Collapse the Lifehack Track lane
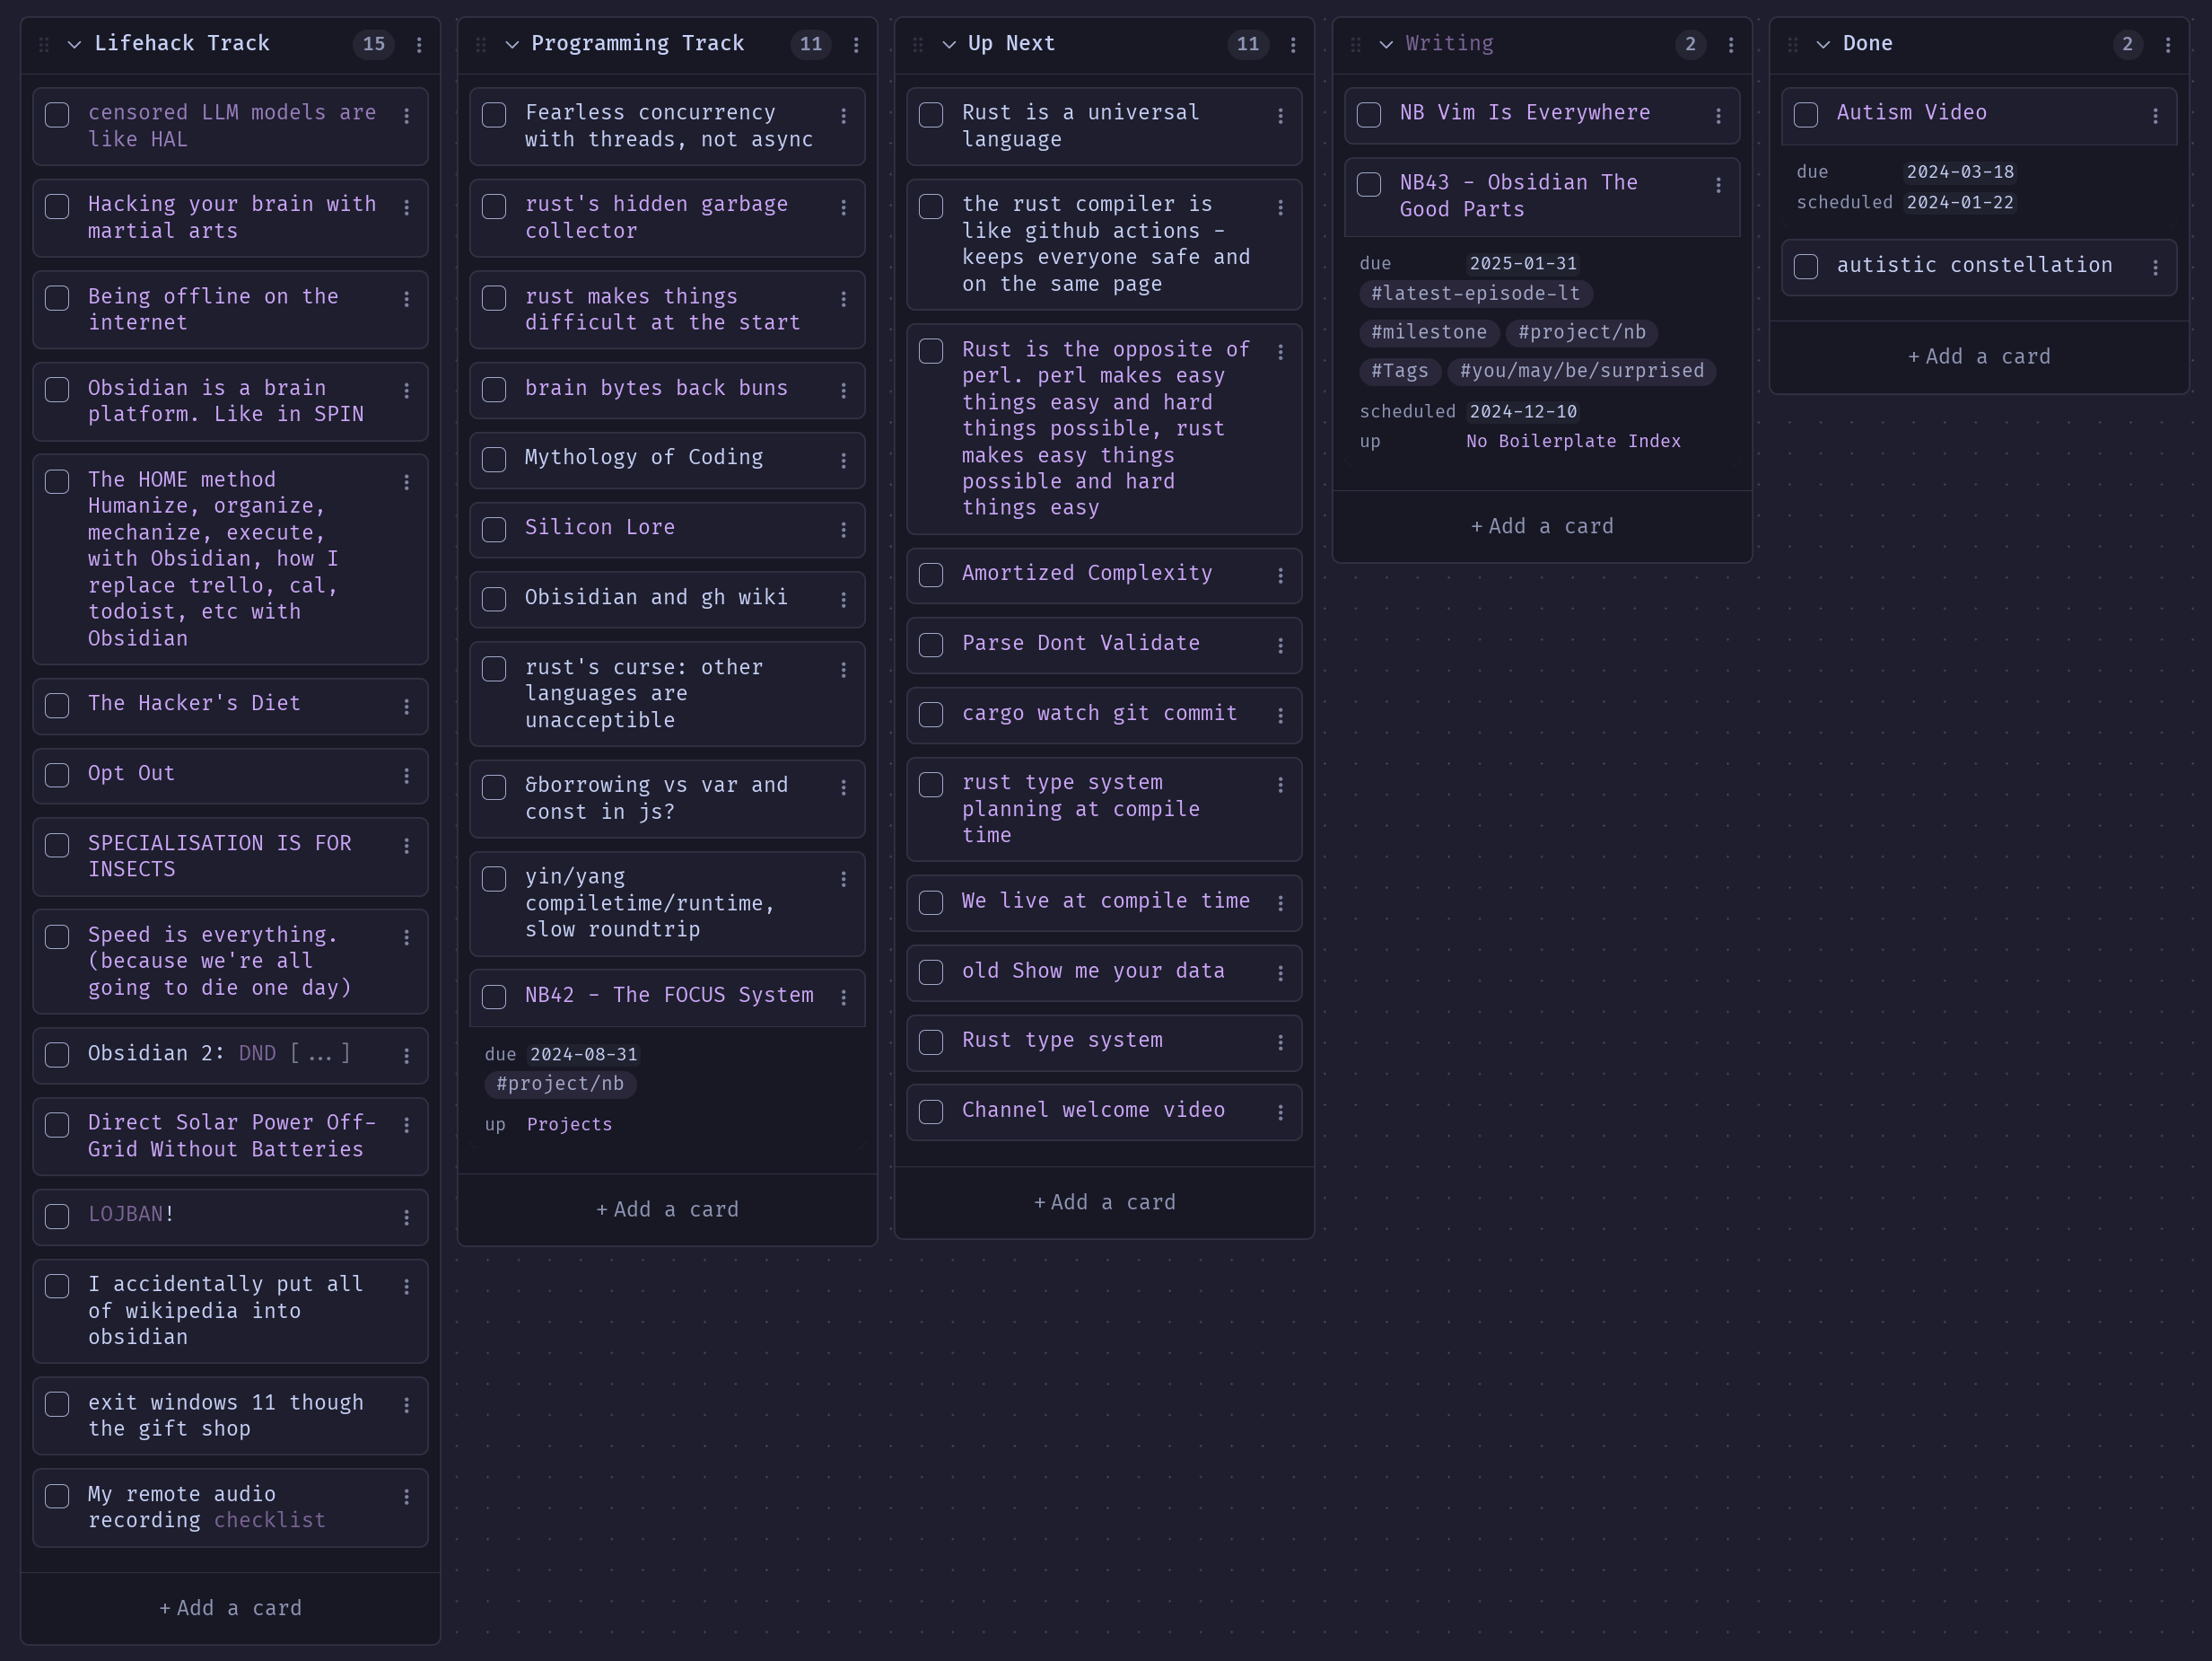 click(x=74, y=45)
